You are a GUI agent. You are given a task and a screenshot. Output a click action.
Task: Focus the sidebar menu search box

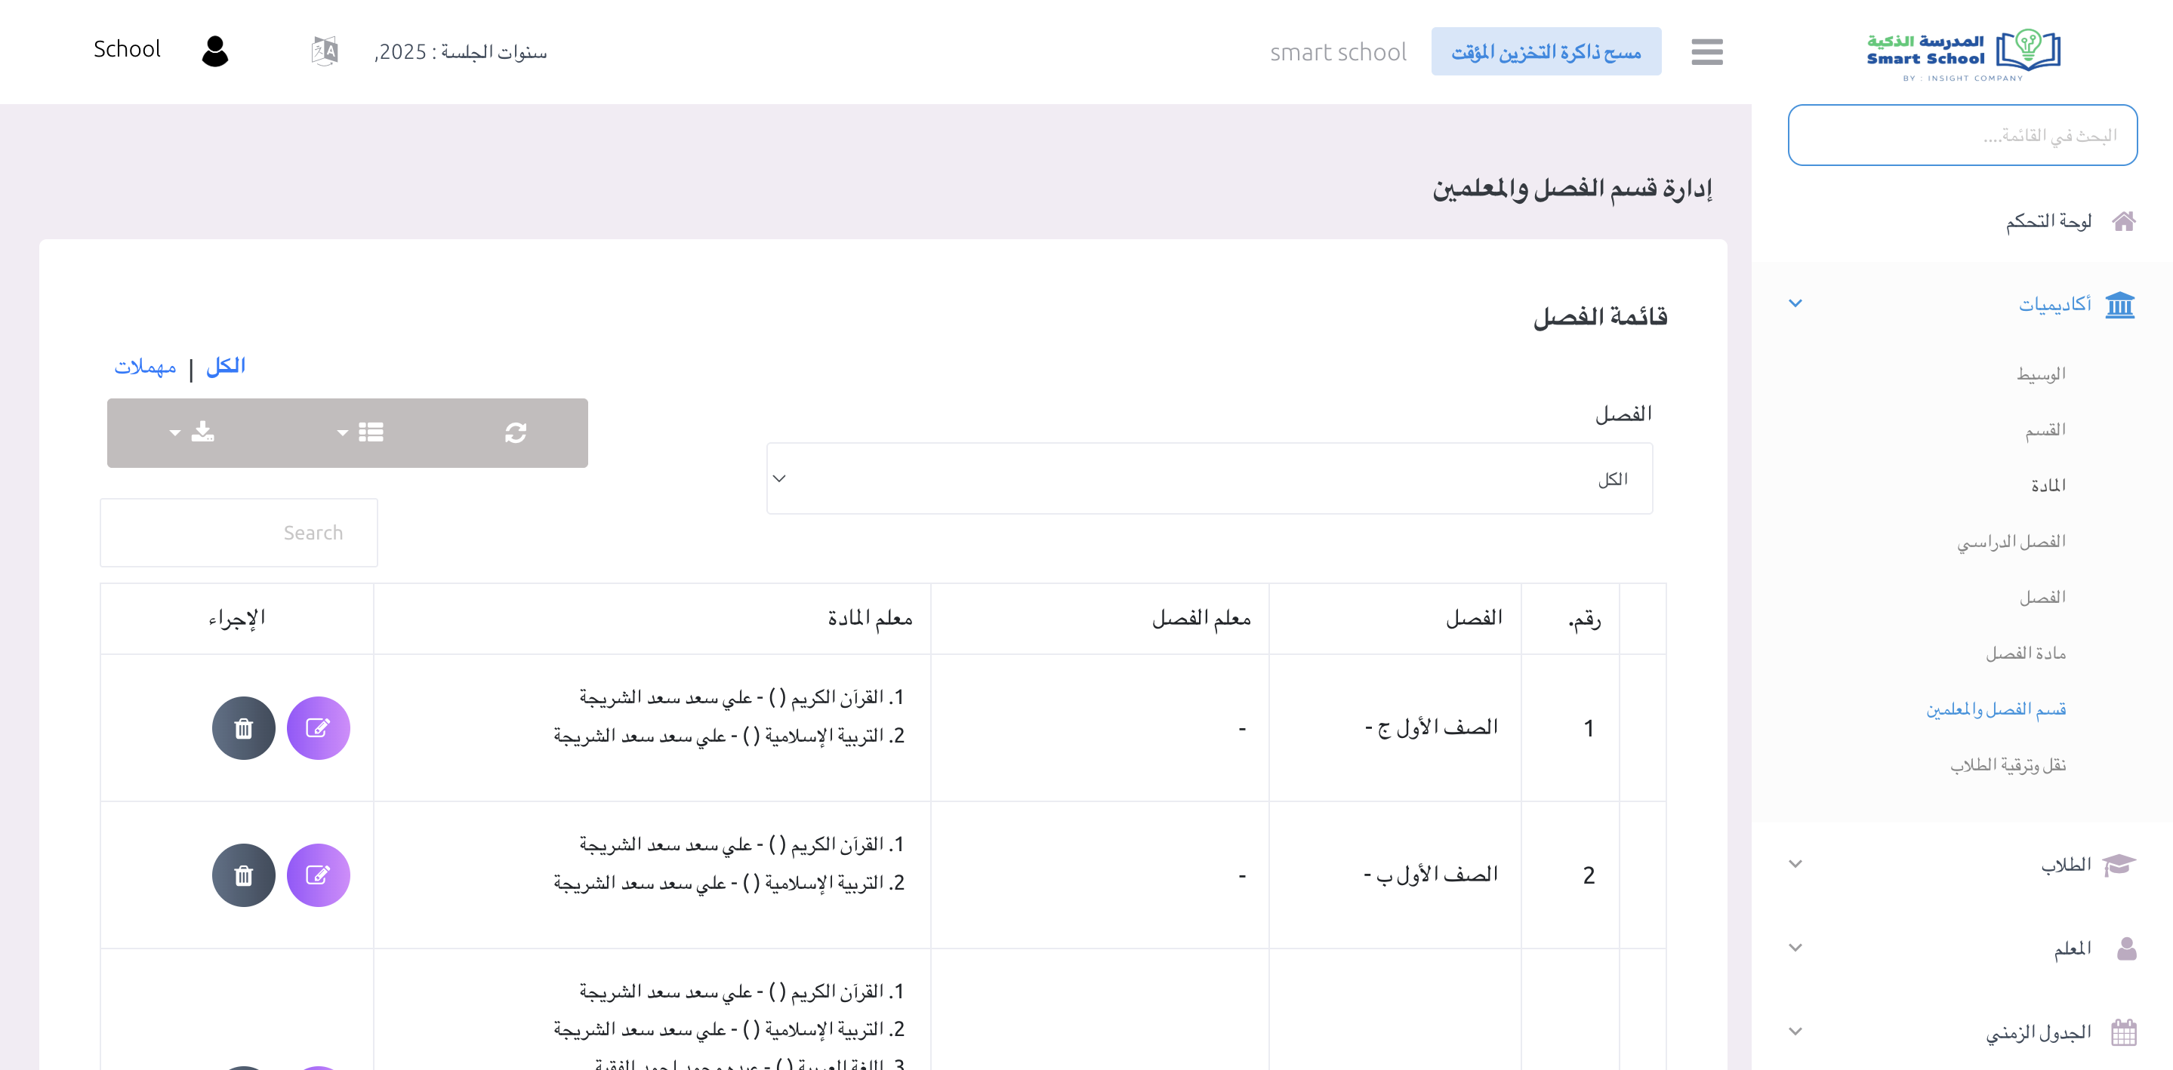[x=1962, y=135]
